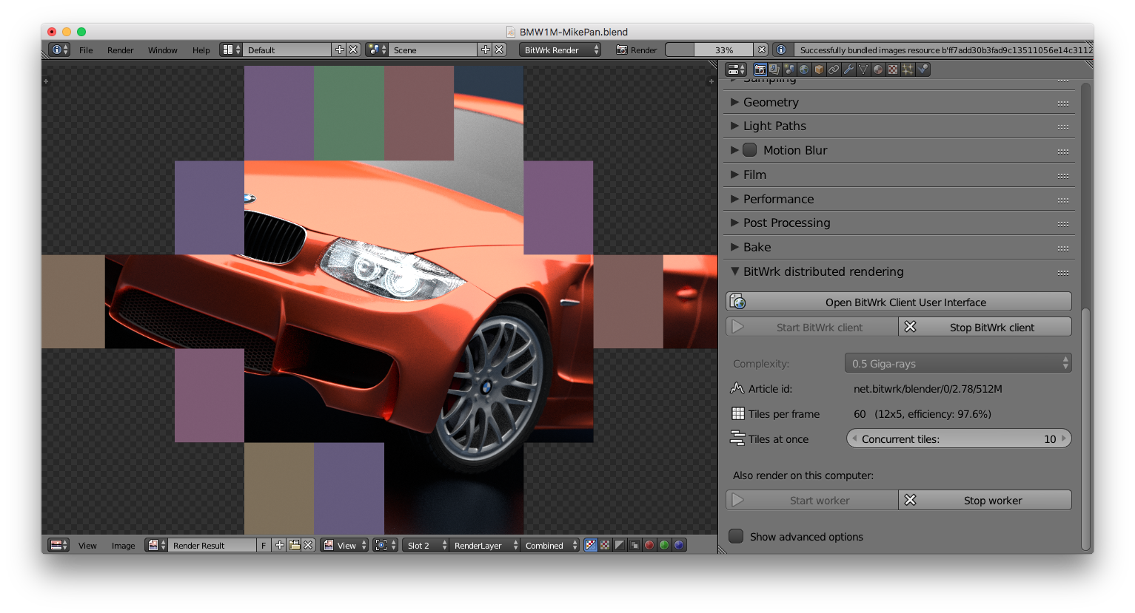Add a new scene
Screen dimensions: 1135x613
(486, 50)
